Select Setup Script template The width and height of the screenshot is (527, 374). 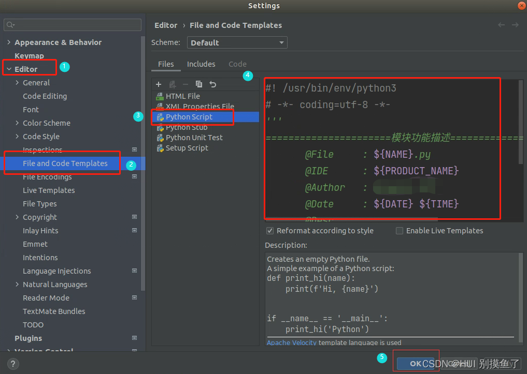[x=187, y=148]
